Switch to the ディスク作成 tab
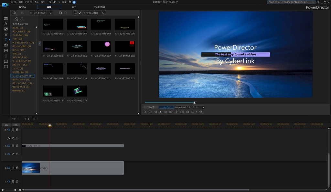 coord(99,7)
